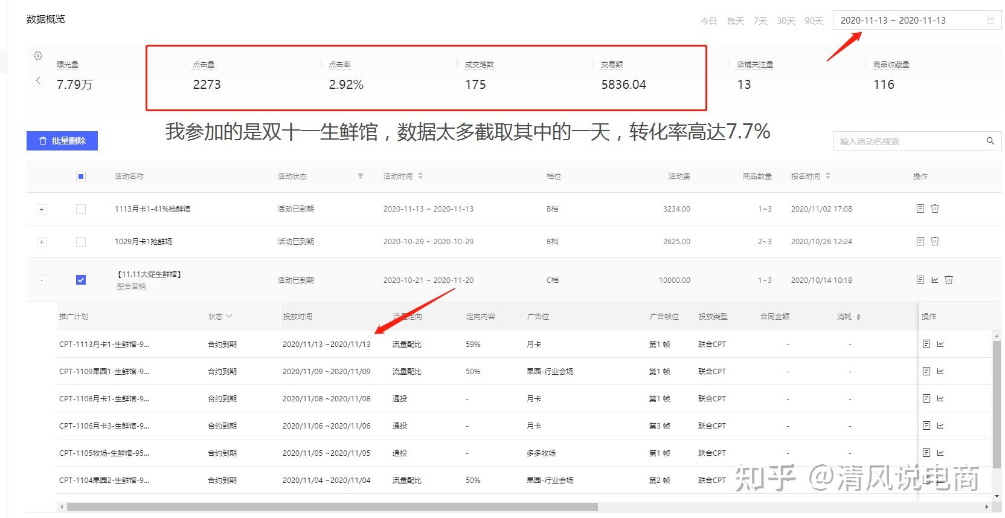Check the box for 1029月卡1抢鲜场
Screen dimensions: 1005x518
81,242
